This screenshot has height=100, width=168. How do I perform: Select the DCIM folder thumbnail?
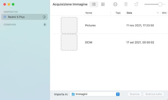tap(69, 42)
